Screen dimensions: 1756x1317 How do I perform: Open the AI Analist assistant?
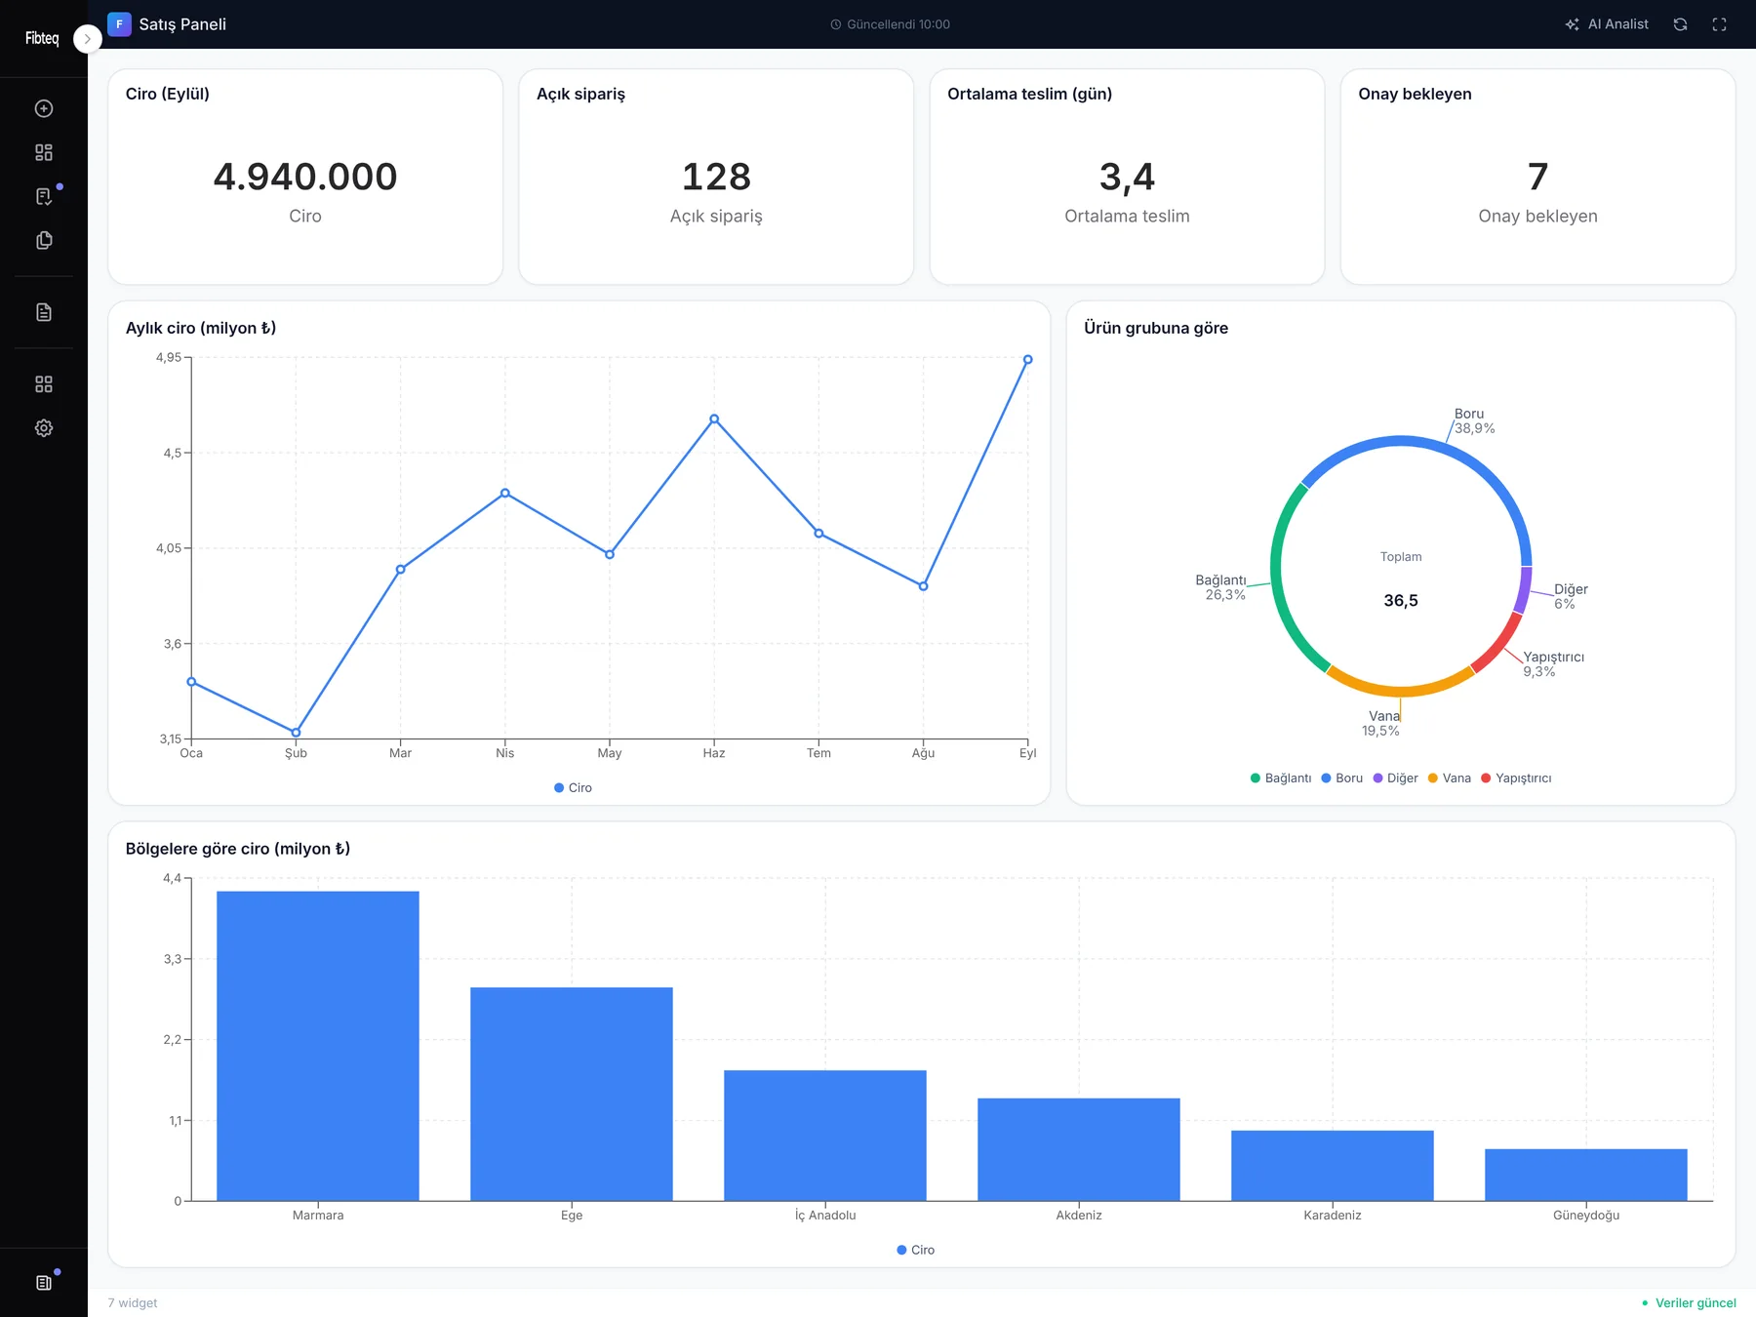point(1607,24)
